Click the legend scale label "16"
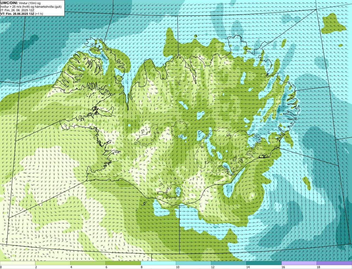 click(283, 267)
